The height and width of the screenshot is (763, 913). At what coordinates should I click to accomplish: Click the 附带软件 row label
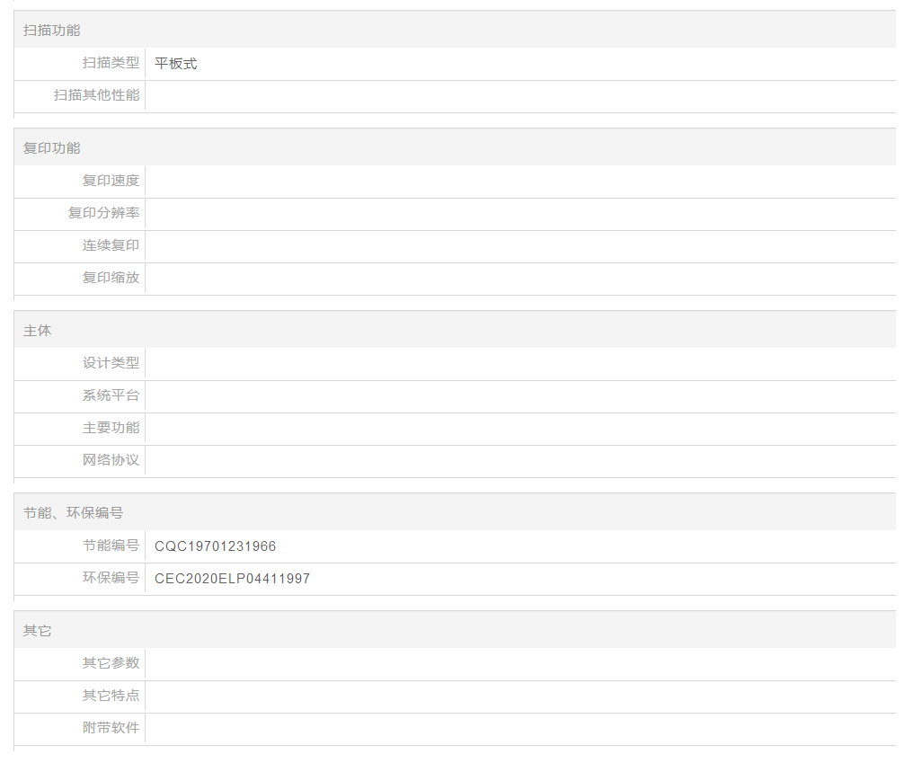point(111,728)
